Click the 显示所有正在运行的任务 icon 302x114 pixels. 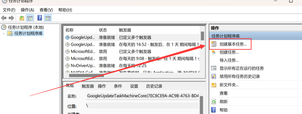point(214,68)
